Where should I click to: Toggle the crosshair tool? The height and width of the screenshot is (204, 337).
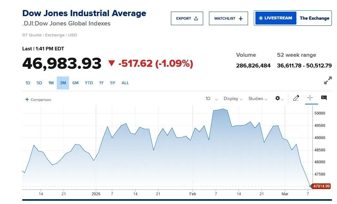tap(310, 98)
